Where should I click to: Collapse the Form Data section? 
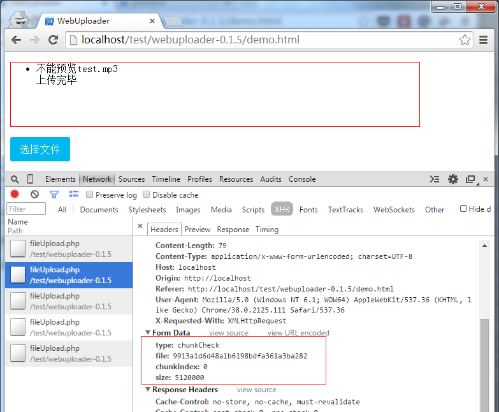coord(148,332)
